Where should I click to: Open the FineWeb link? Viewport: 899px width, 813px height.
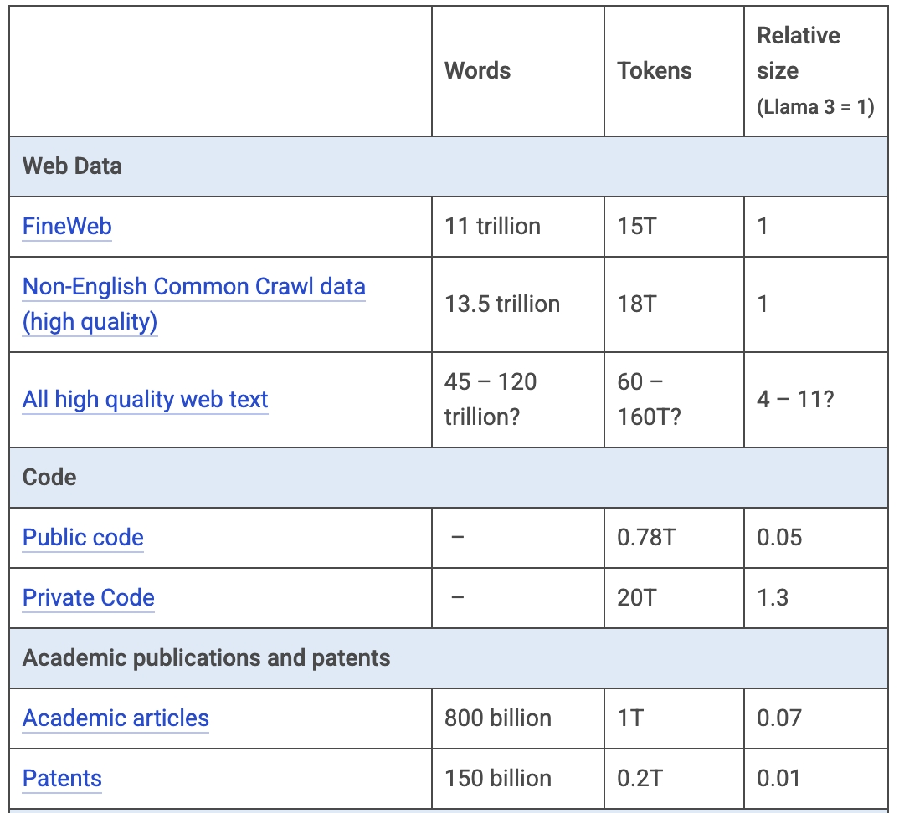[x=67, y=227]
